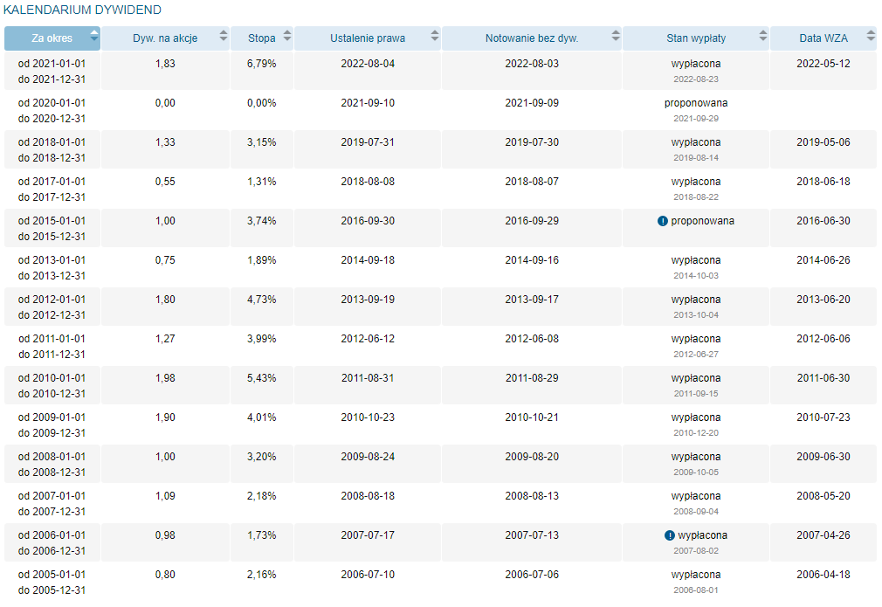Click info icon beside wypłacona in 2006 row
The width and height of the screenshot is (882, 607).
tap(670, 535)
